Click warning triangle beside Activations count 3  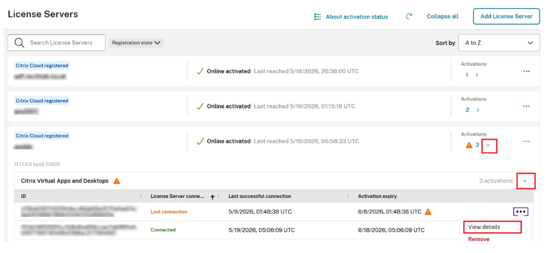(x=469, y=145)
